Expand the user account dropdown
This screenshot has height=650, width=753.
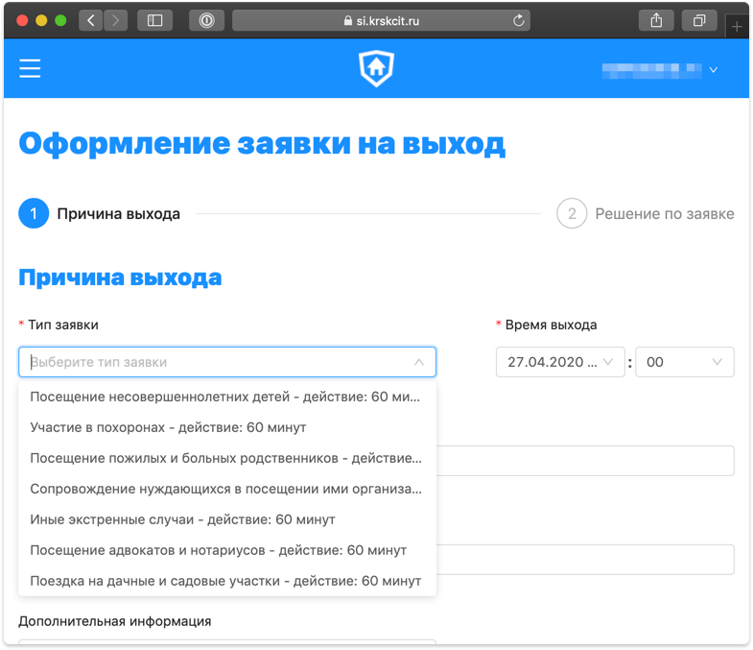point(713,69)
